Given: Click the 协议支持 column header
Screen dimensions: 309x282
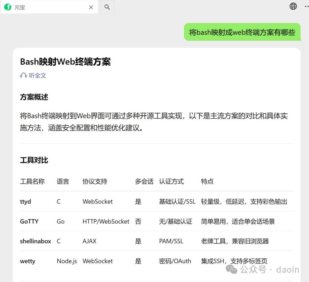Looking at the screenshot, I should click(x=95, y=181).
